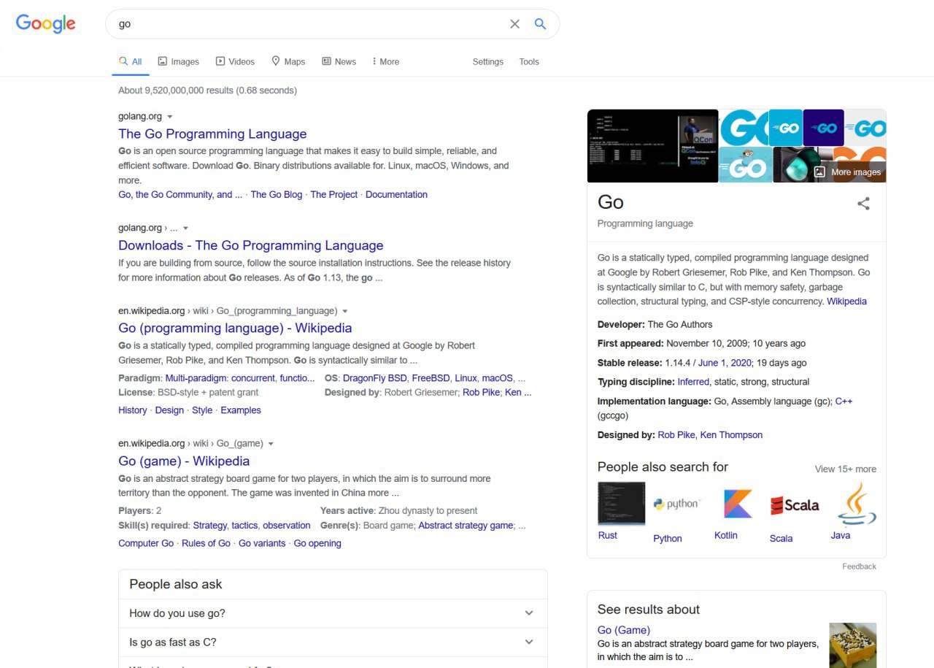
Task: Open "Downloads - The Go Programming Language" result
Action: [x=251, y=245]
